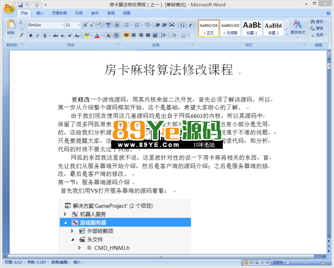Open the 邮件 ribbon tab

click(95, 13)
